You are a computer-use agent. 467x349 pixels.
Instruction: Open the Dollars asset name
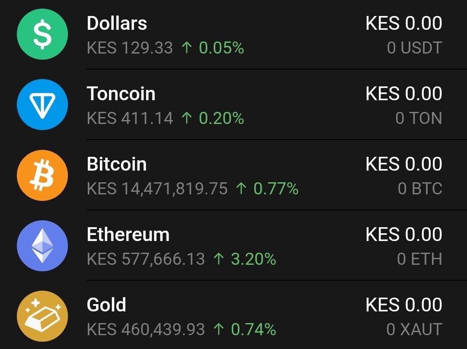117,23
